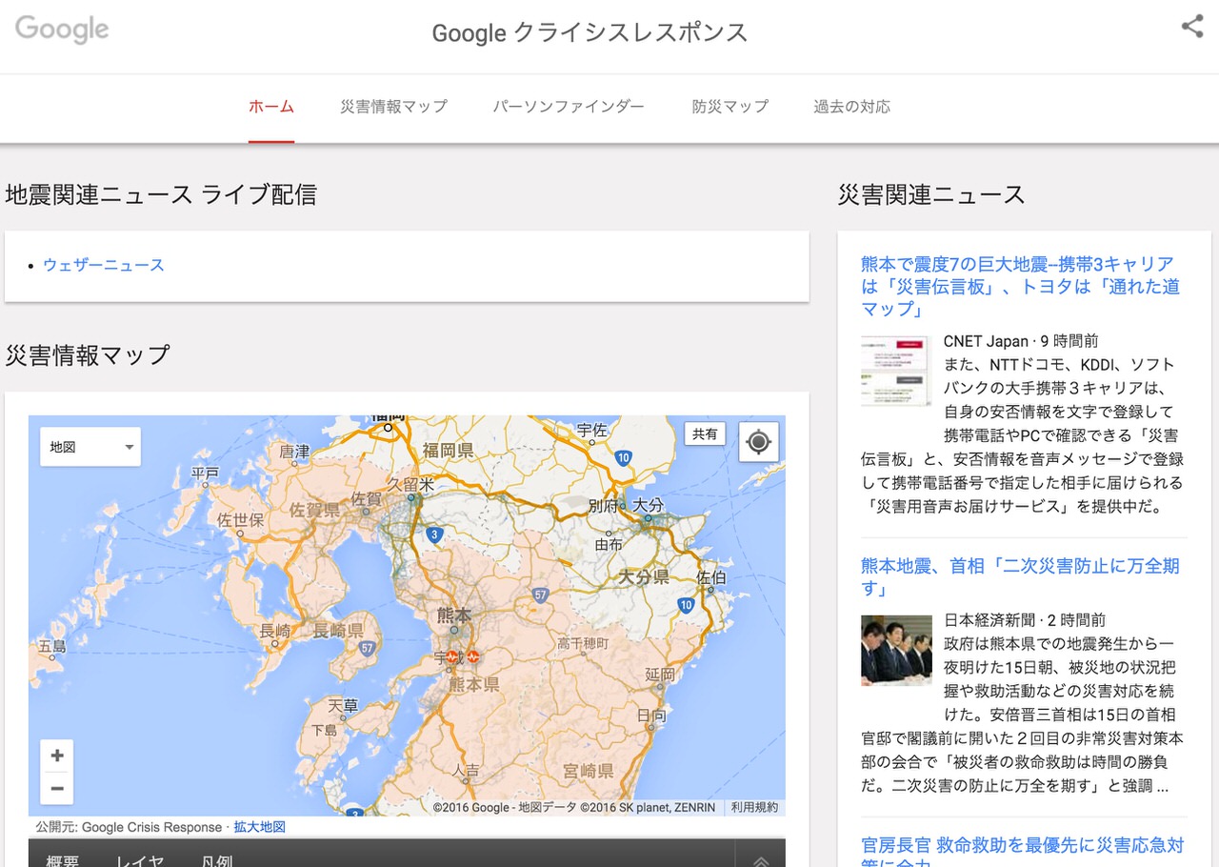Screen dimensions: 1219x867
Task: Expand the map panel chevron
Action: 761,861
